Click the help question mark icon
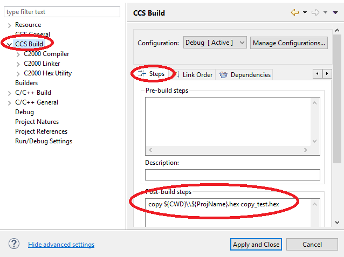The width and height of the screenshot is (344, 257). point(14,244)
